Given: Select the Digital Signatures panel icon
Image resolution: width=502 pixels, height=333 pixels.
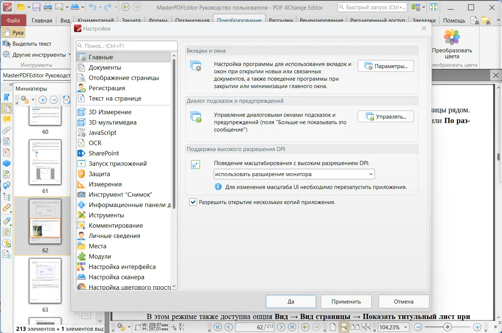Looking at the screenshot, I should pyautogui.click(x=6, y=152).
